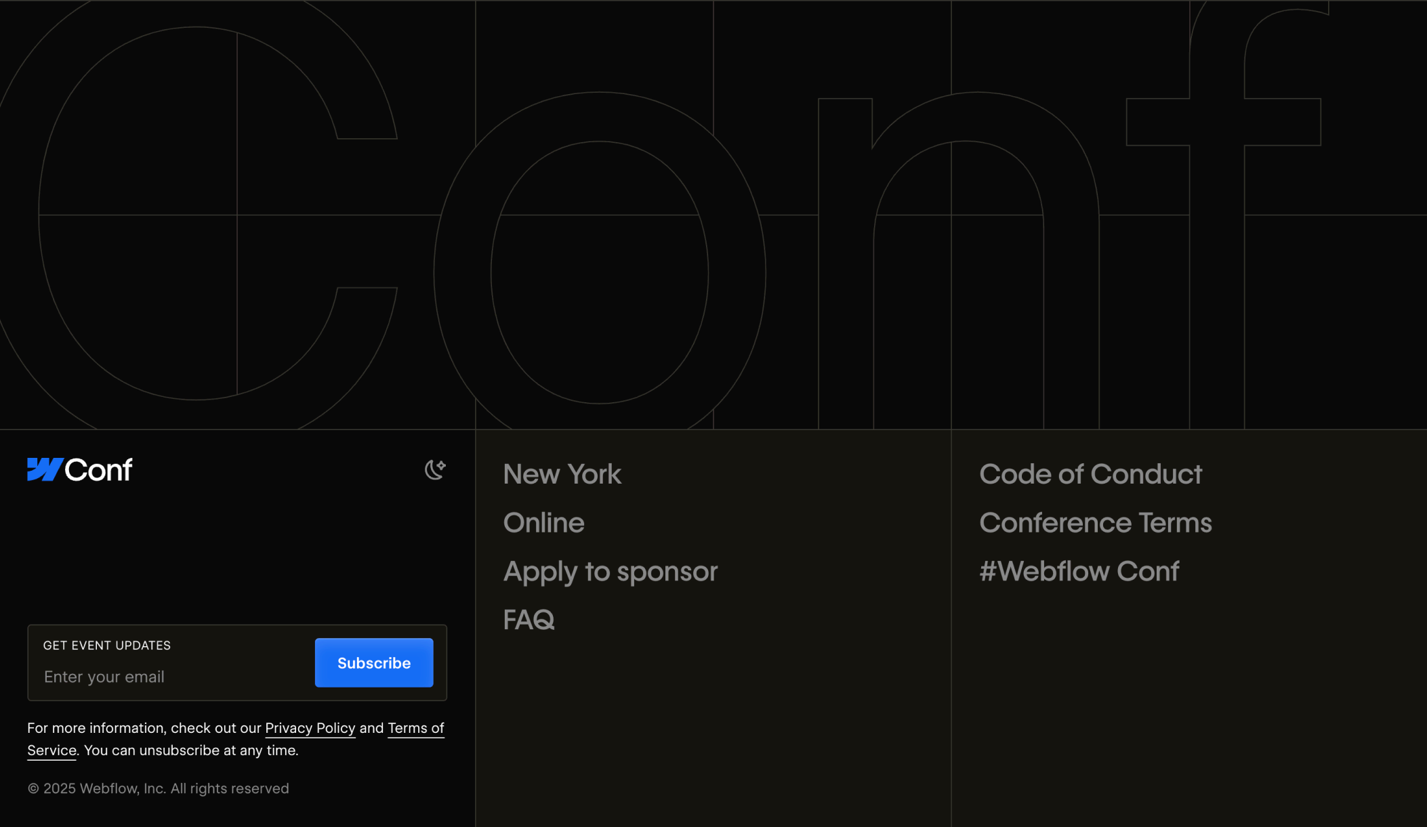The height and width of the screenshot is (827, 1427).
Task: Click the GET EVENT UPDATES label
Action: [107, 645]
